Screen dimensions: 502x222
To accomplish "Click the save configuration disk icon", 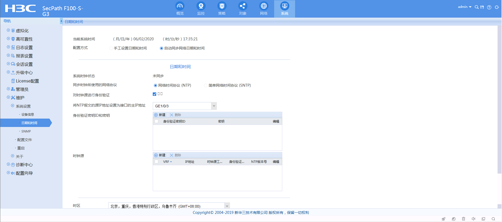I will (x=482, y=7).
